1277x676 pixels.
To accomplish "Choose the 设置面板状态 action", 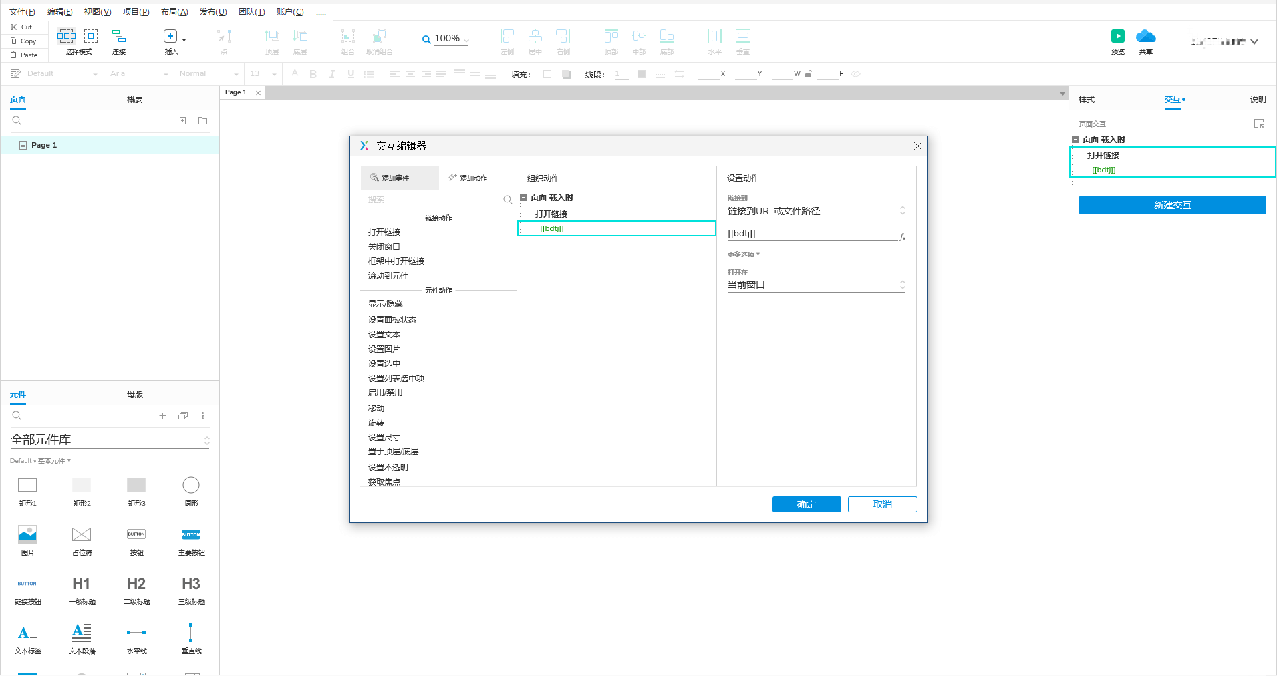I will 392,320.
